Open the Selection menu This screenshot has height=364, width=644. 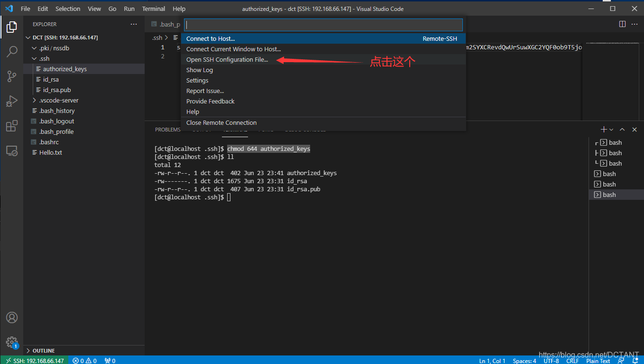click(68, 9)
